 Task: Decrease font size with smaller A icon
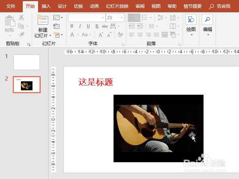pos(109,35)
